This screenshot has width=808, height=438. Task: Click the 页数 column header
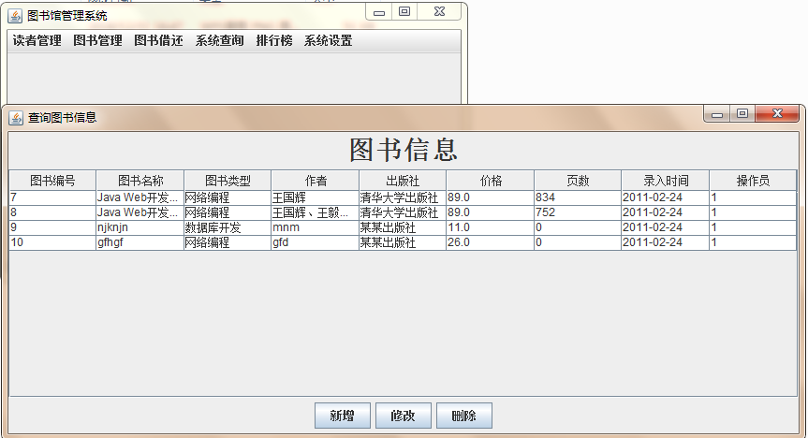(578, 181)
